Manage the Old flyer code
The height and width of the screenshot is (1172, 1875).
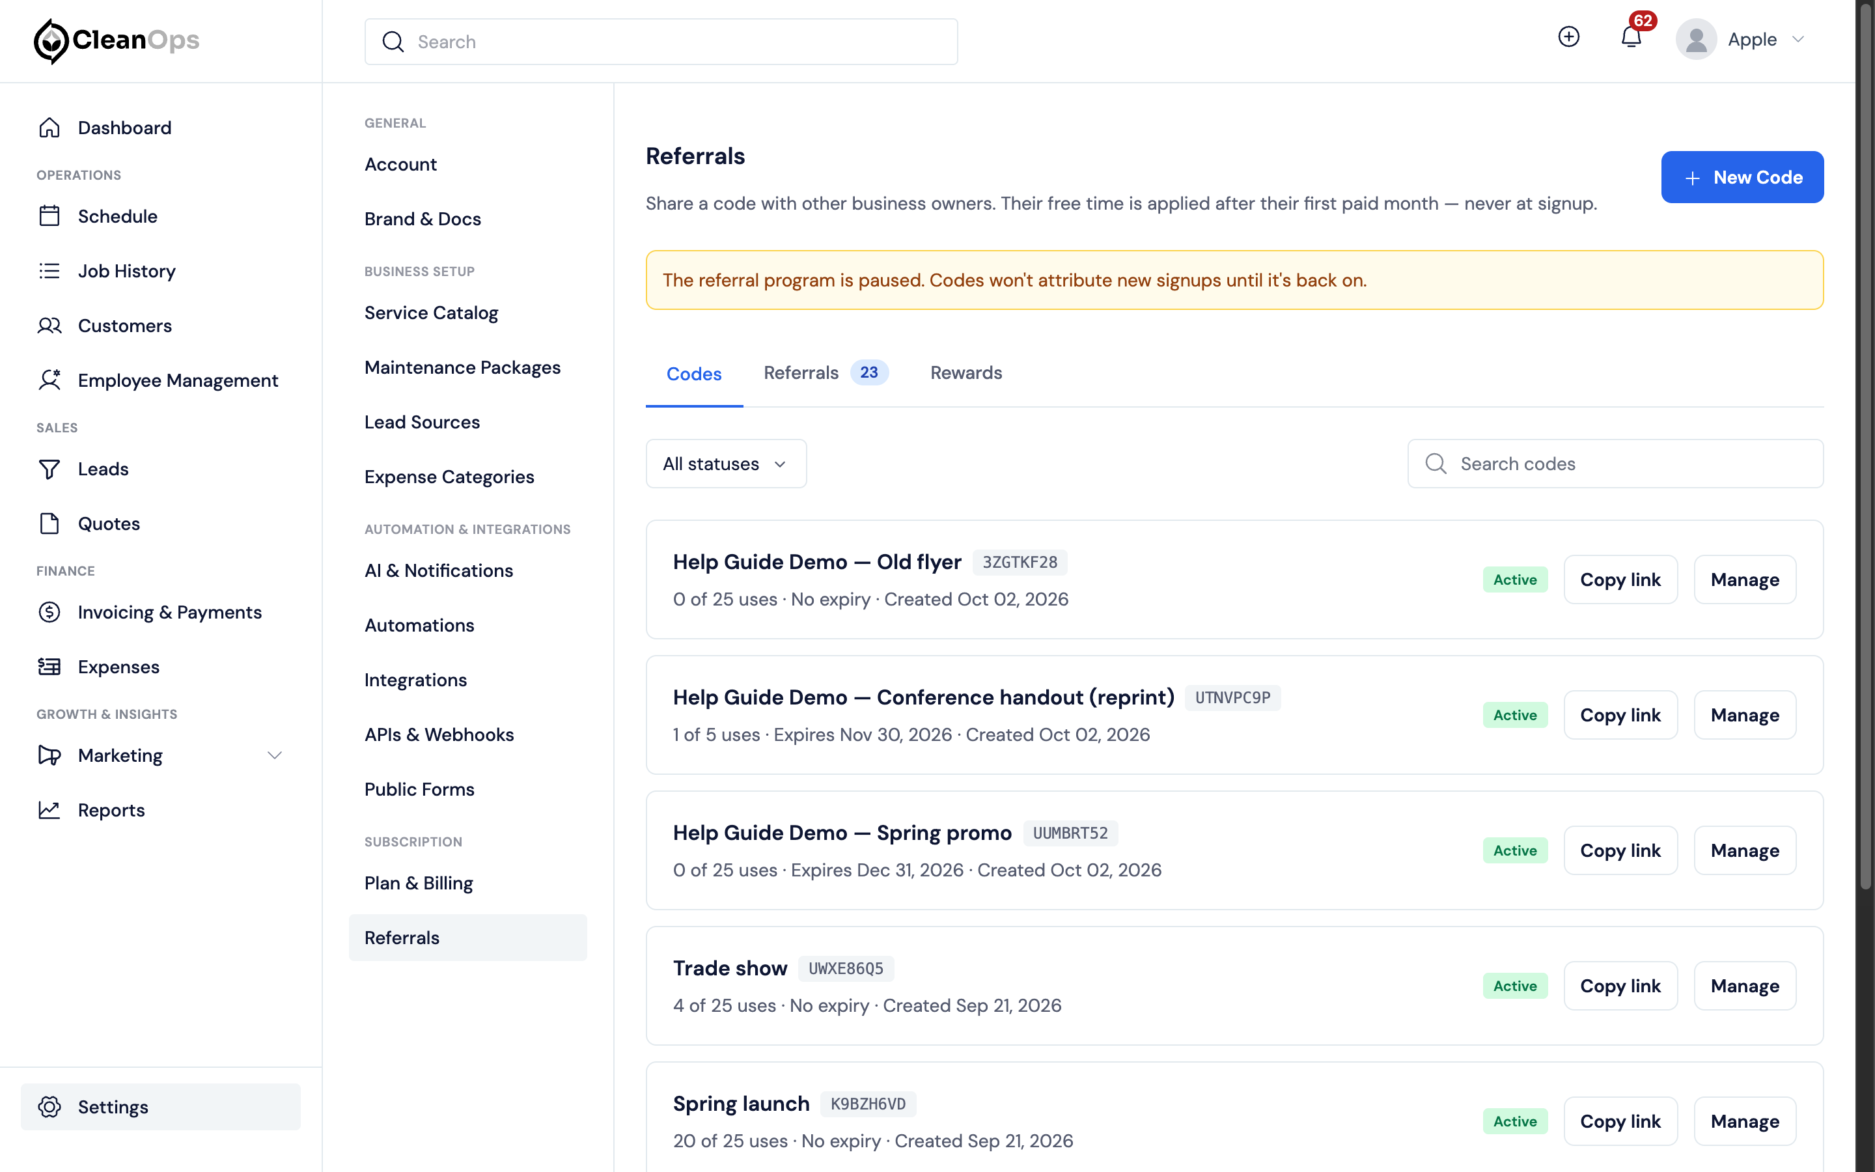(x=1745, y=579)
